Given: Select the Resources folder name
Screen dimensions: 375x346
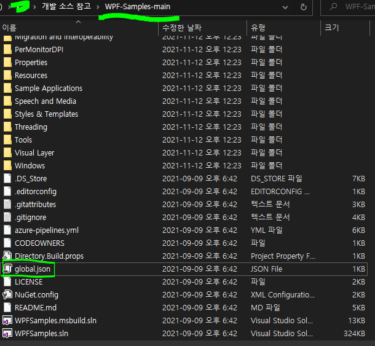Looking at the screenshot, I should tap(31, 76).
